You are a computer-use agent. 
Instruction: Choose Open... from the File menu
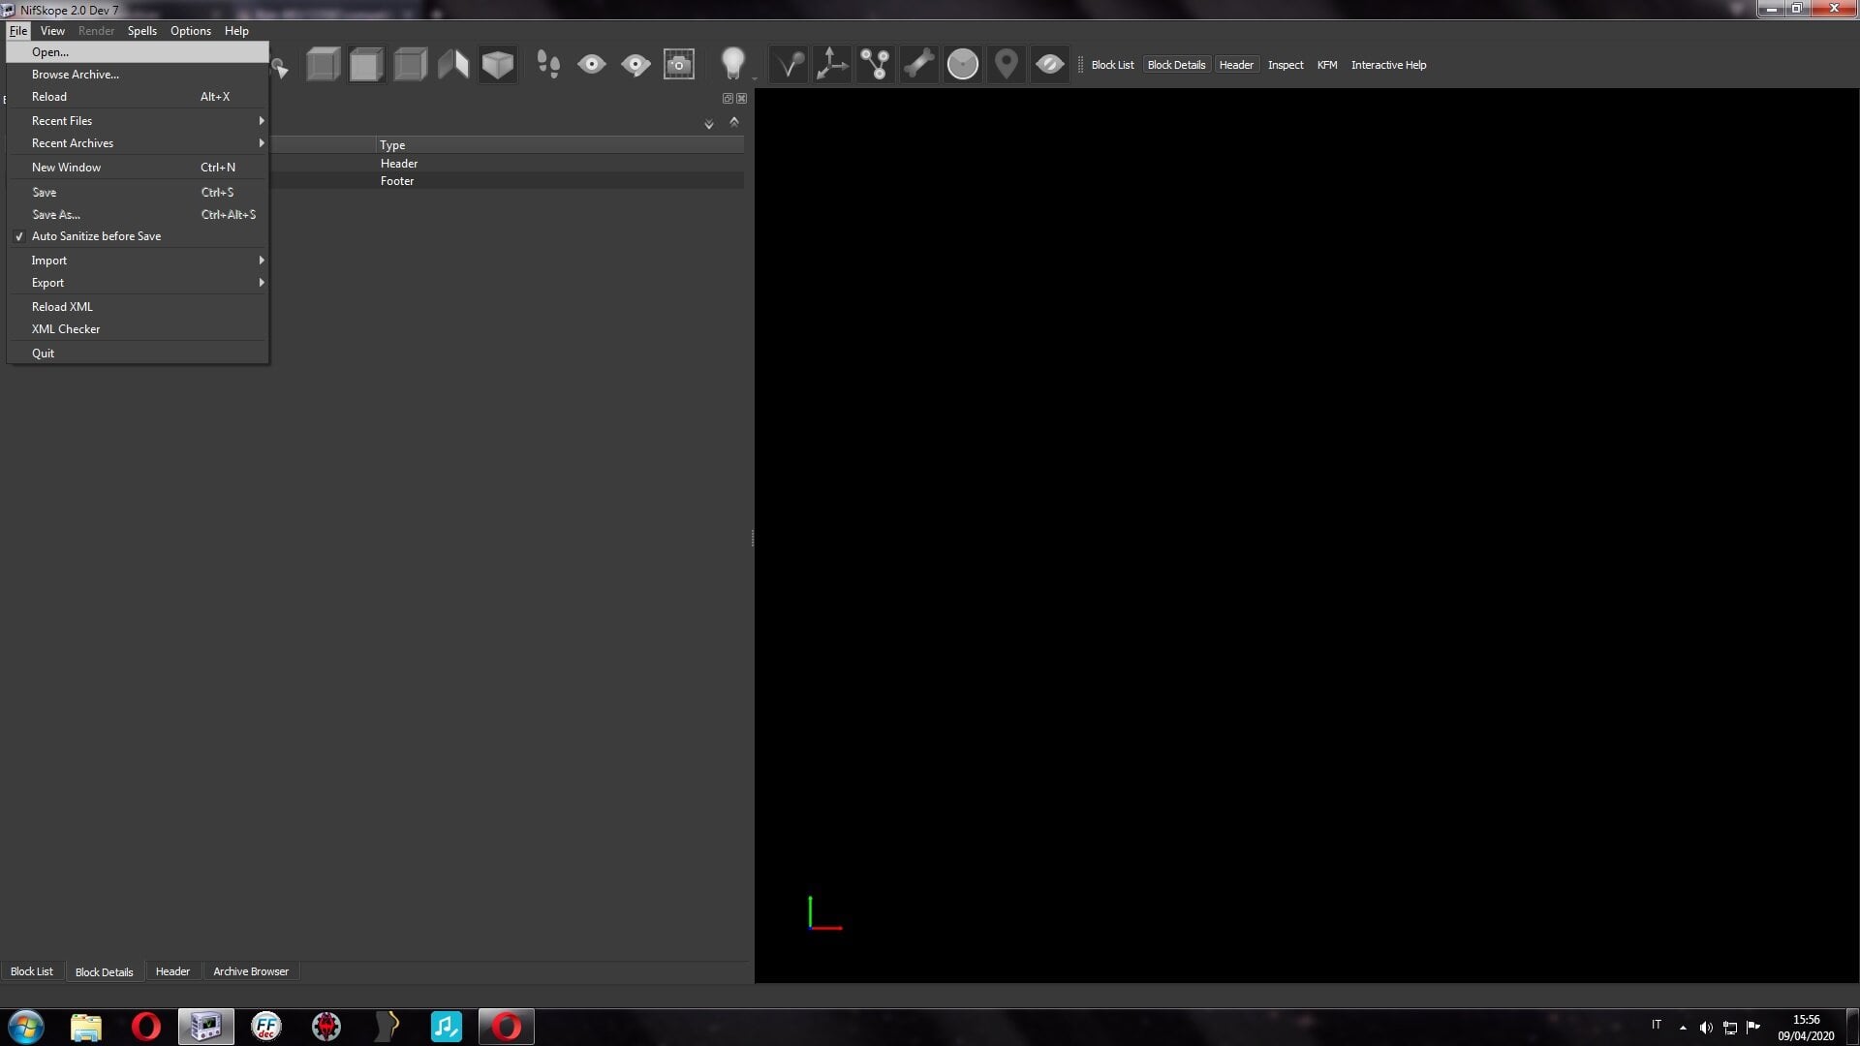pyautogui.click(x=138, y=52)
